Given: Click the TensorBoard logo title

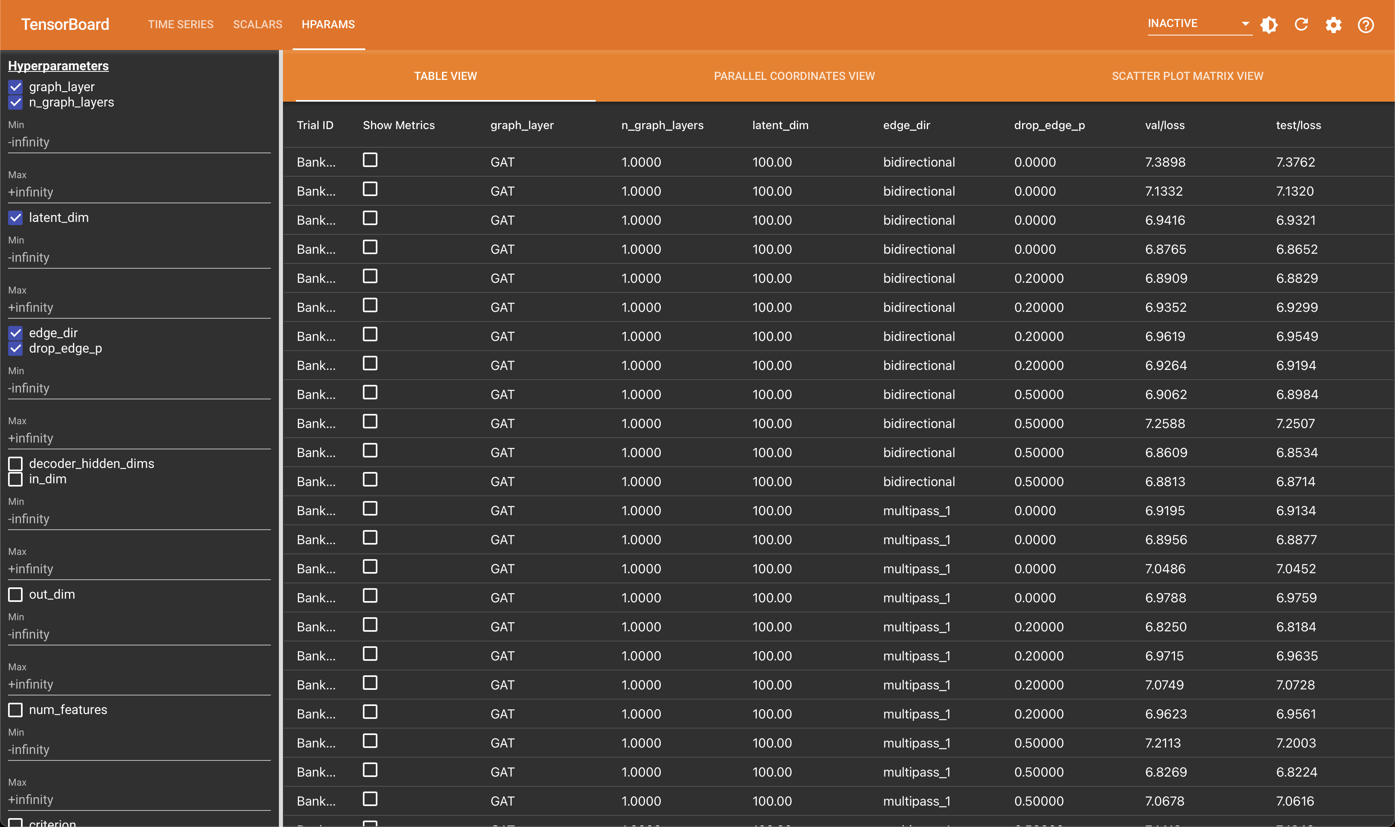Looking at the screenshot, I should (65, 25).
